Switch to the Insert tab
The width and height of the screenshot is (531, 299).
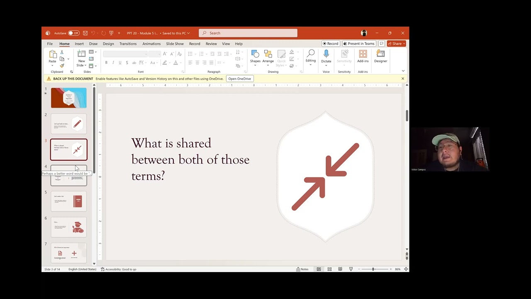(x=79, y=44)
